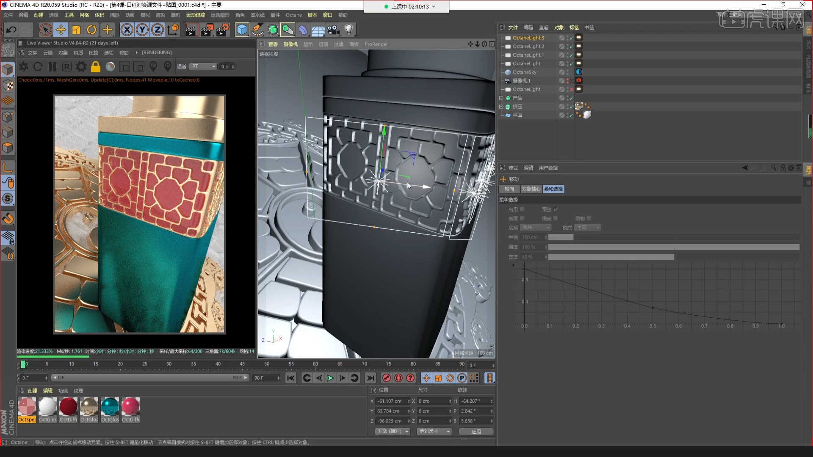Open Live Viewer 对象 menu
Image resolution: width=813 pixels, height=457 pixels.
(x=63, y=53)
